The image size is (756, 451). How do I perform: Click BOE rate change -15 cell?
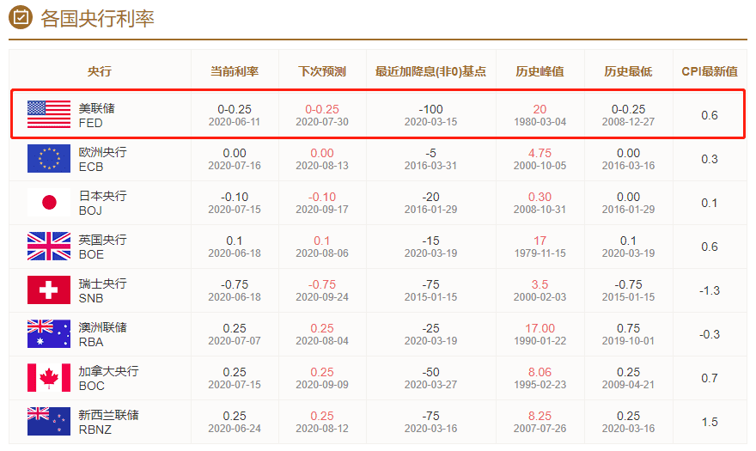[430, 247]
